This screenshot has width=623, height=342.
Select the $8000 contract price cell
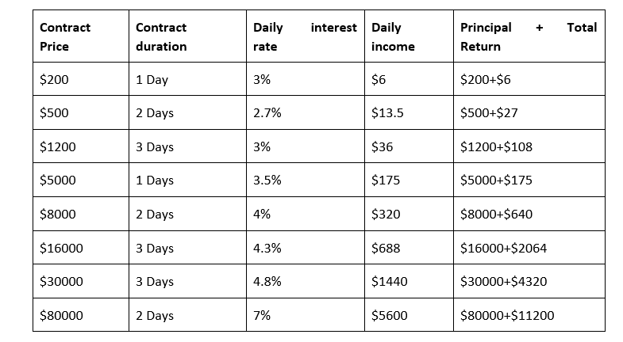pyautogui.click(x=57, y=215)
